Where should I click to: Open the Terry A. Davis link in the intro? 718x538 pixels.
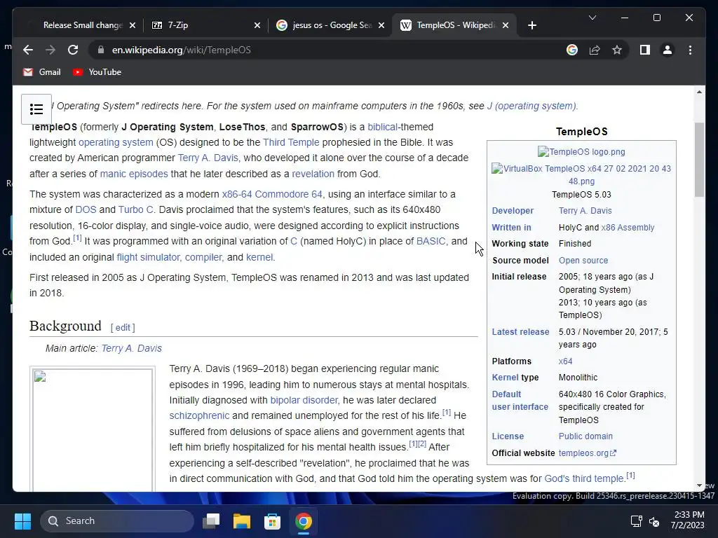pos(208,158)
